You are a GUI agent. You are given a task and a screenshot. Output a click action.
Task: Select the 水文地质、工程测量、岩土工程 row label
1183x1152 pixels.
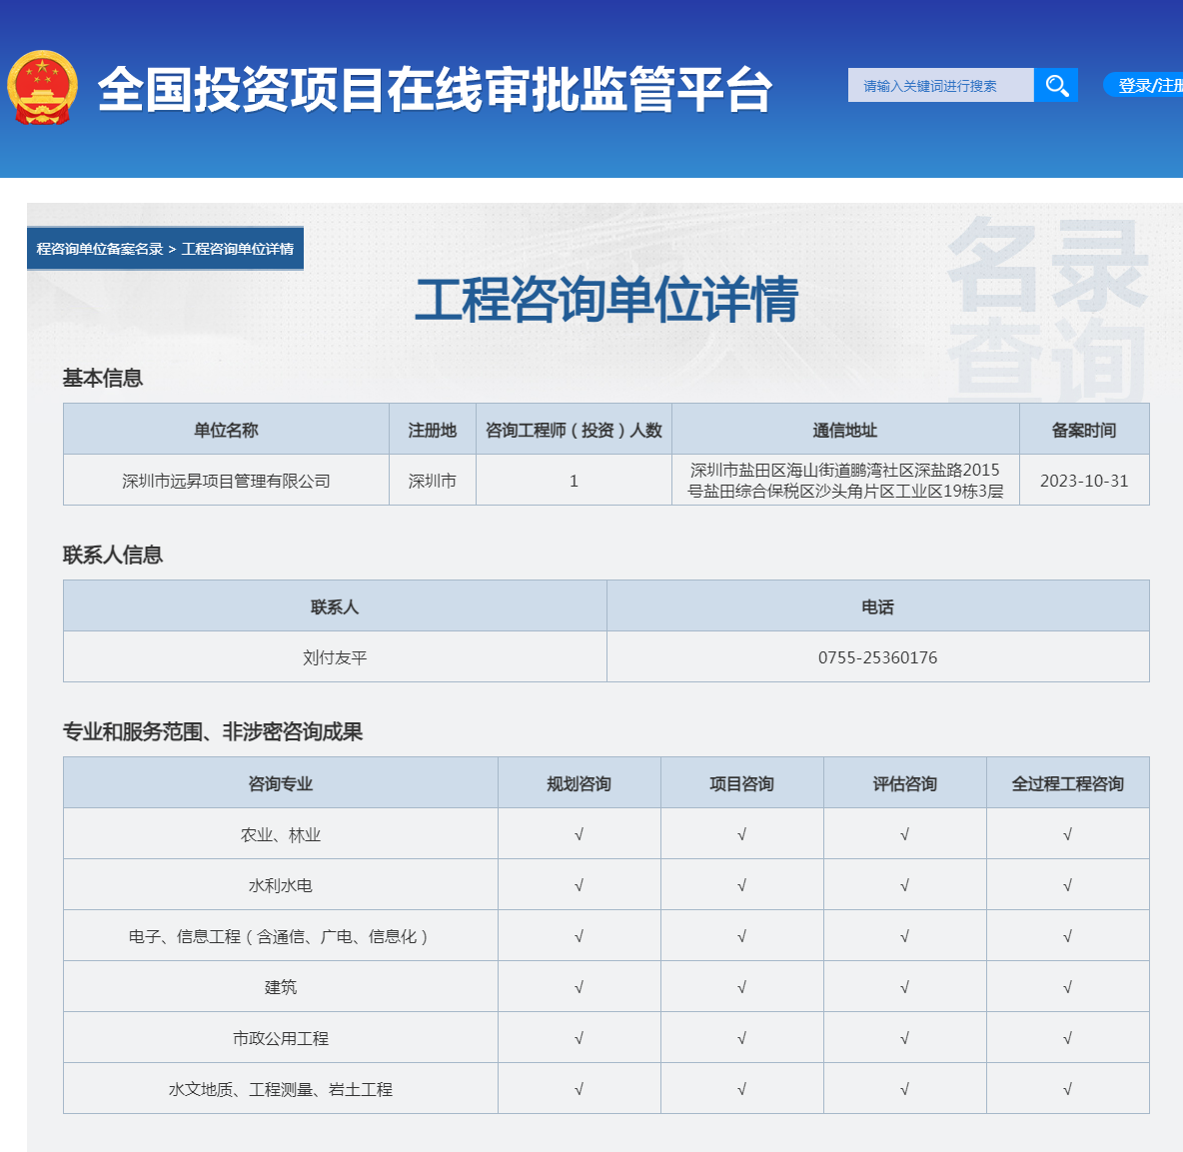click(280, 1089)
